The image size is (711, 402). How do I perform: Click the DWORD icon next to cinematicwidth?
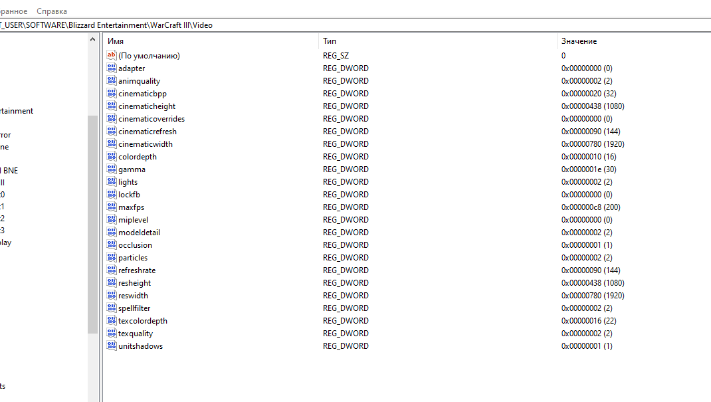[112, 144]
